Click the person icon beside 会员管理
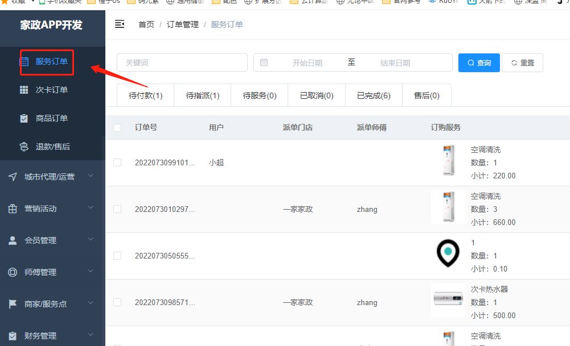The width and height of the screenshot is (570, 346). (13, 240)
